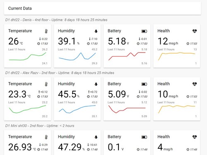Click the clock icon beside 17:48 in the sht30 Battery card
207x155 pixels.
(138, 149)
